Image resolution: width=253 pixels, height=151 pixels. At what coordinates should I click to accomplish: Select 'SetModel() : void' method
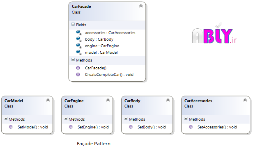[33, 127]
